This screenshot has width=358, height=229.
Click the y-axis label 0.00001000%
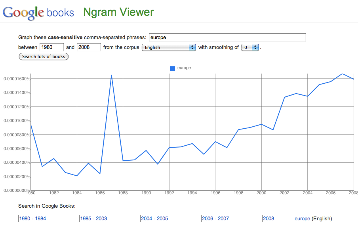17,121
